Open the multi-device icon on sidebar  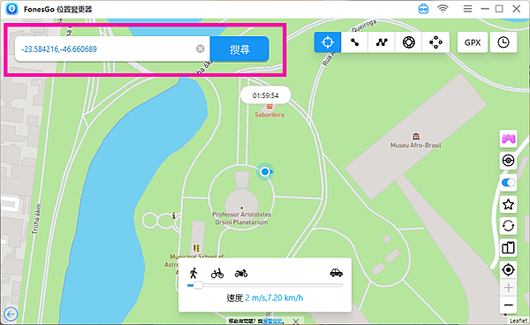coord(509,248)
